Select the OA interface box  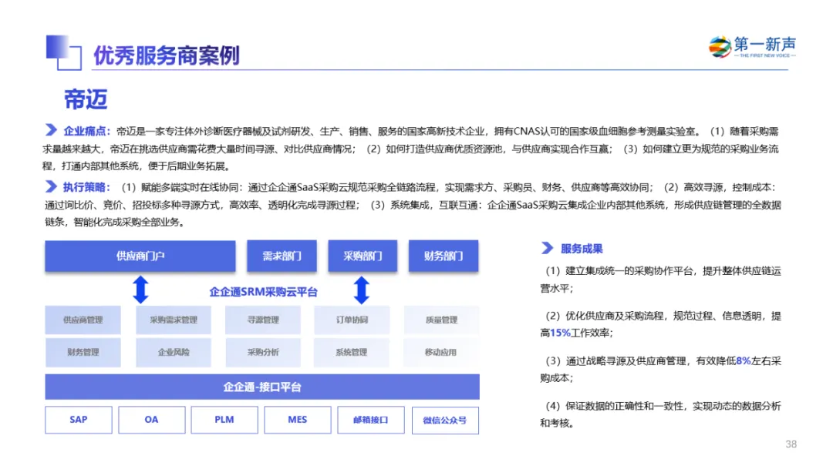point(151,420)
